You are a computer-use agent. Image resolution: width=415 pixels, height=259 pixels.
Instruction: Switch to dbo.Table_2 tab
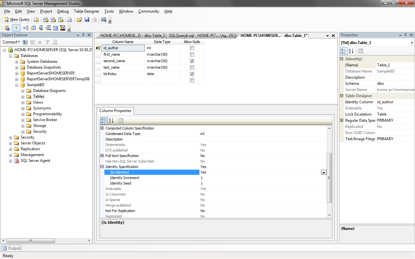(x=132, y=36)
